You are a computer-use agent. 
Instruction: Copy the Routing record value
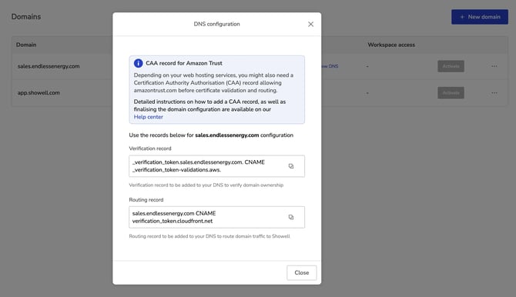point(291,217)
